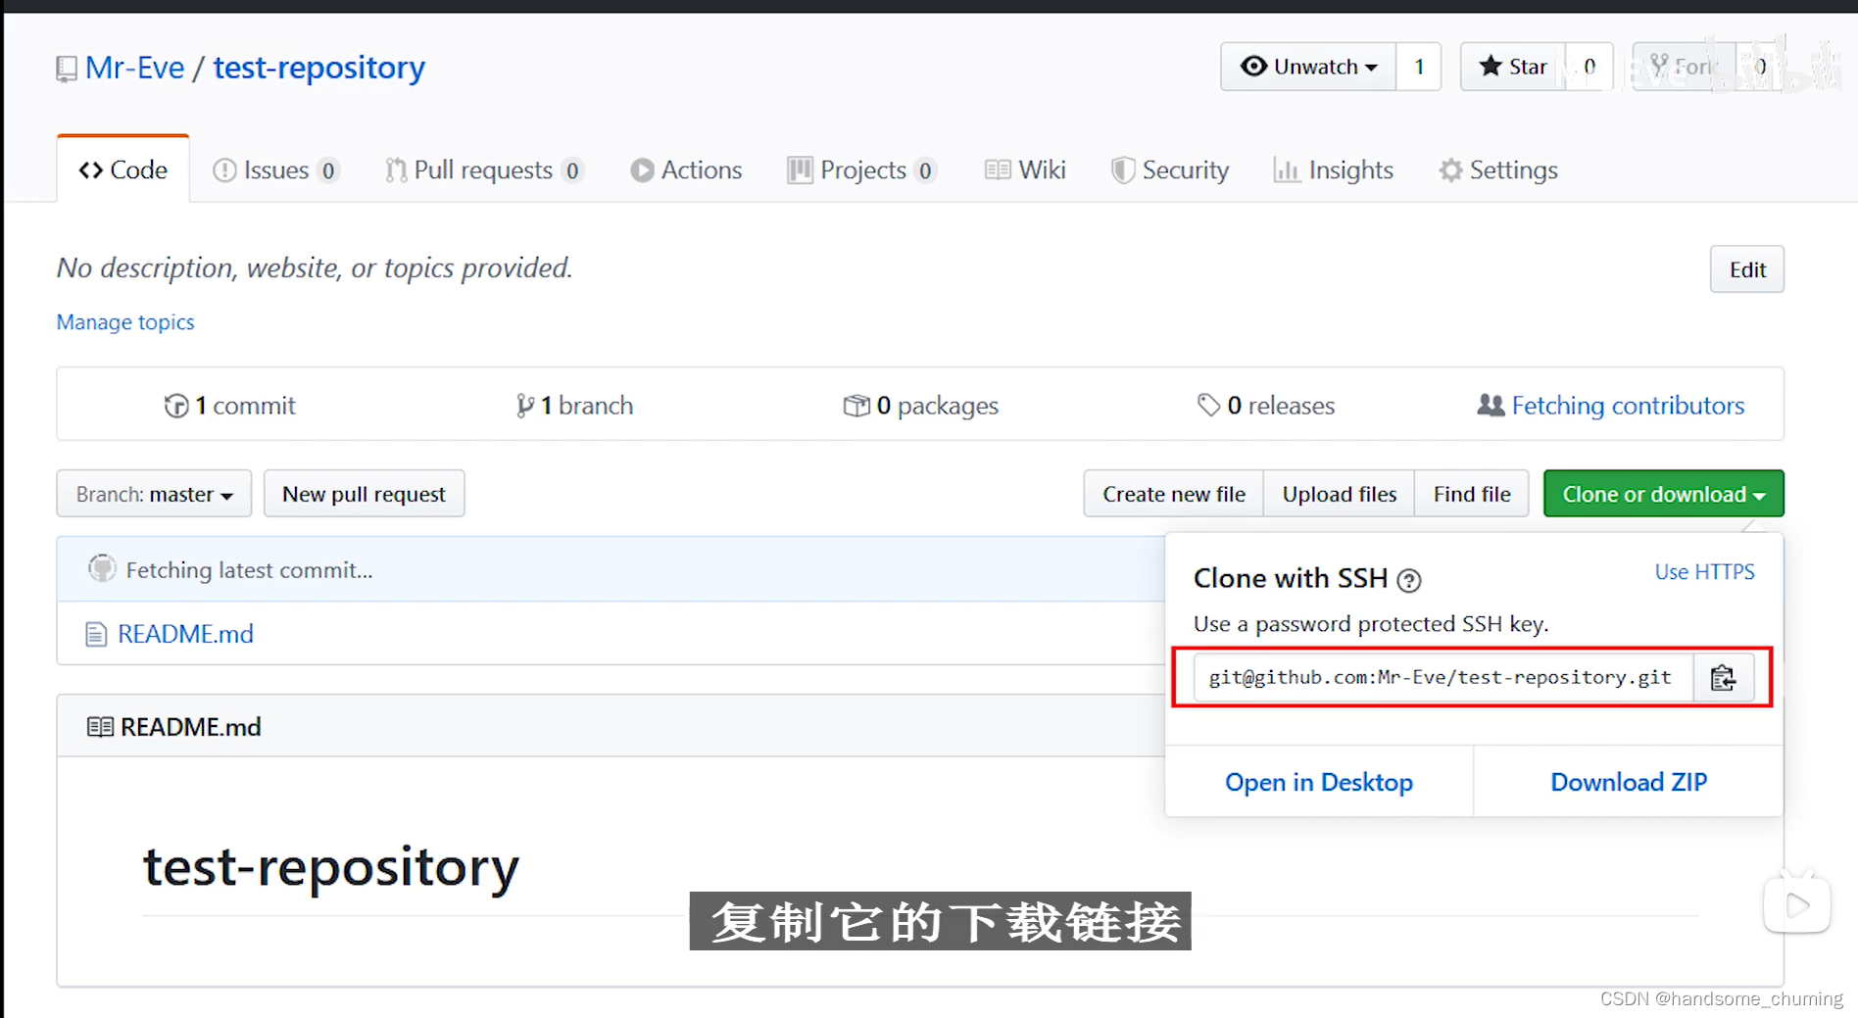Click the Projects board icon
This screenshot has width=1858, height=1018.
(800, 170)
